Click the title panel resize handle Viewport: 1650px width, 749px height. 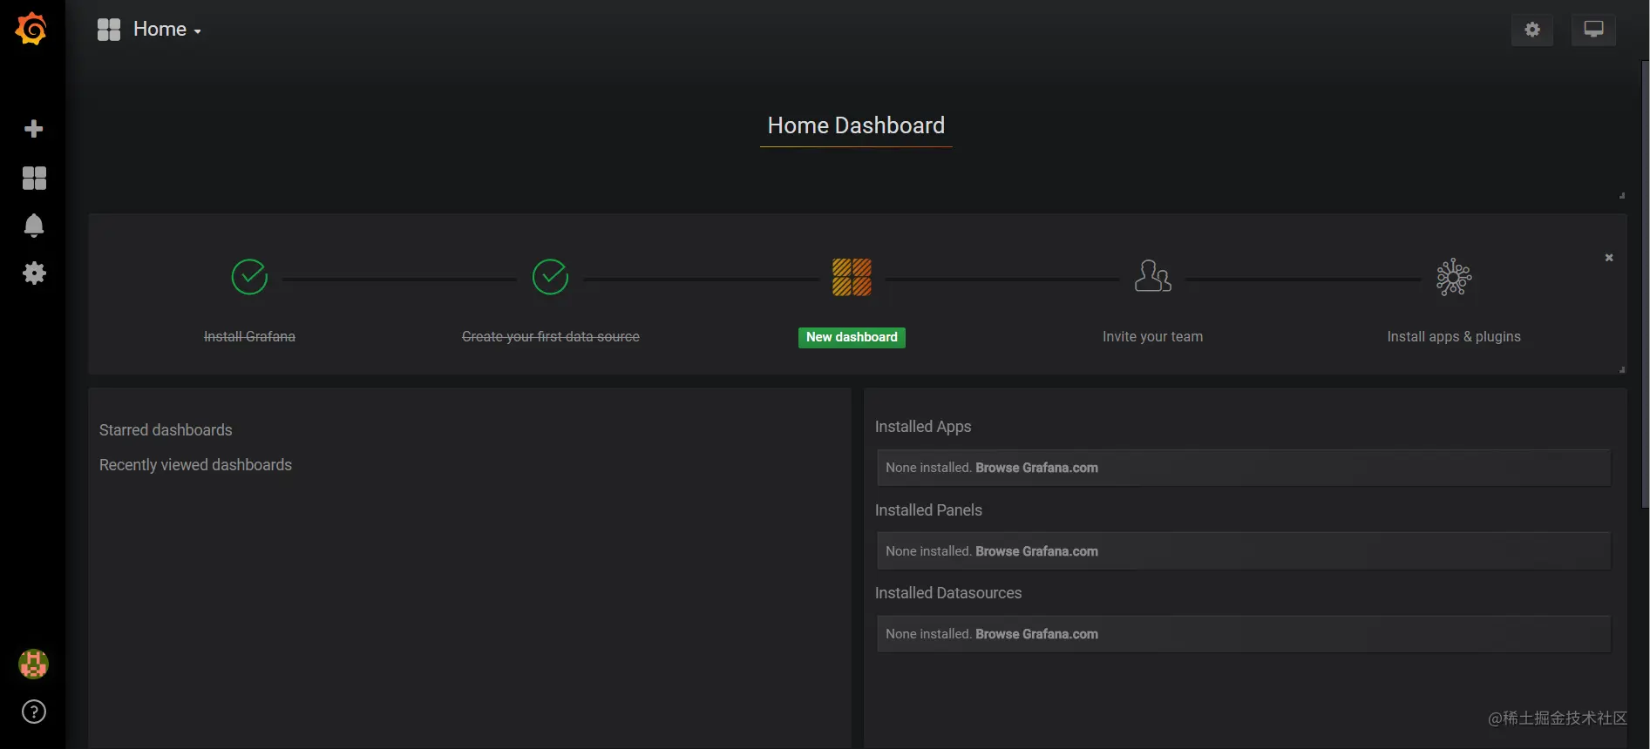tap(1622, 195)
